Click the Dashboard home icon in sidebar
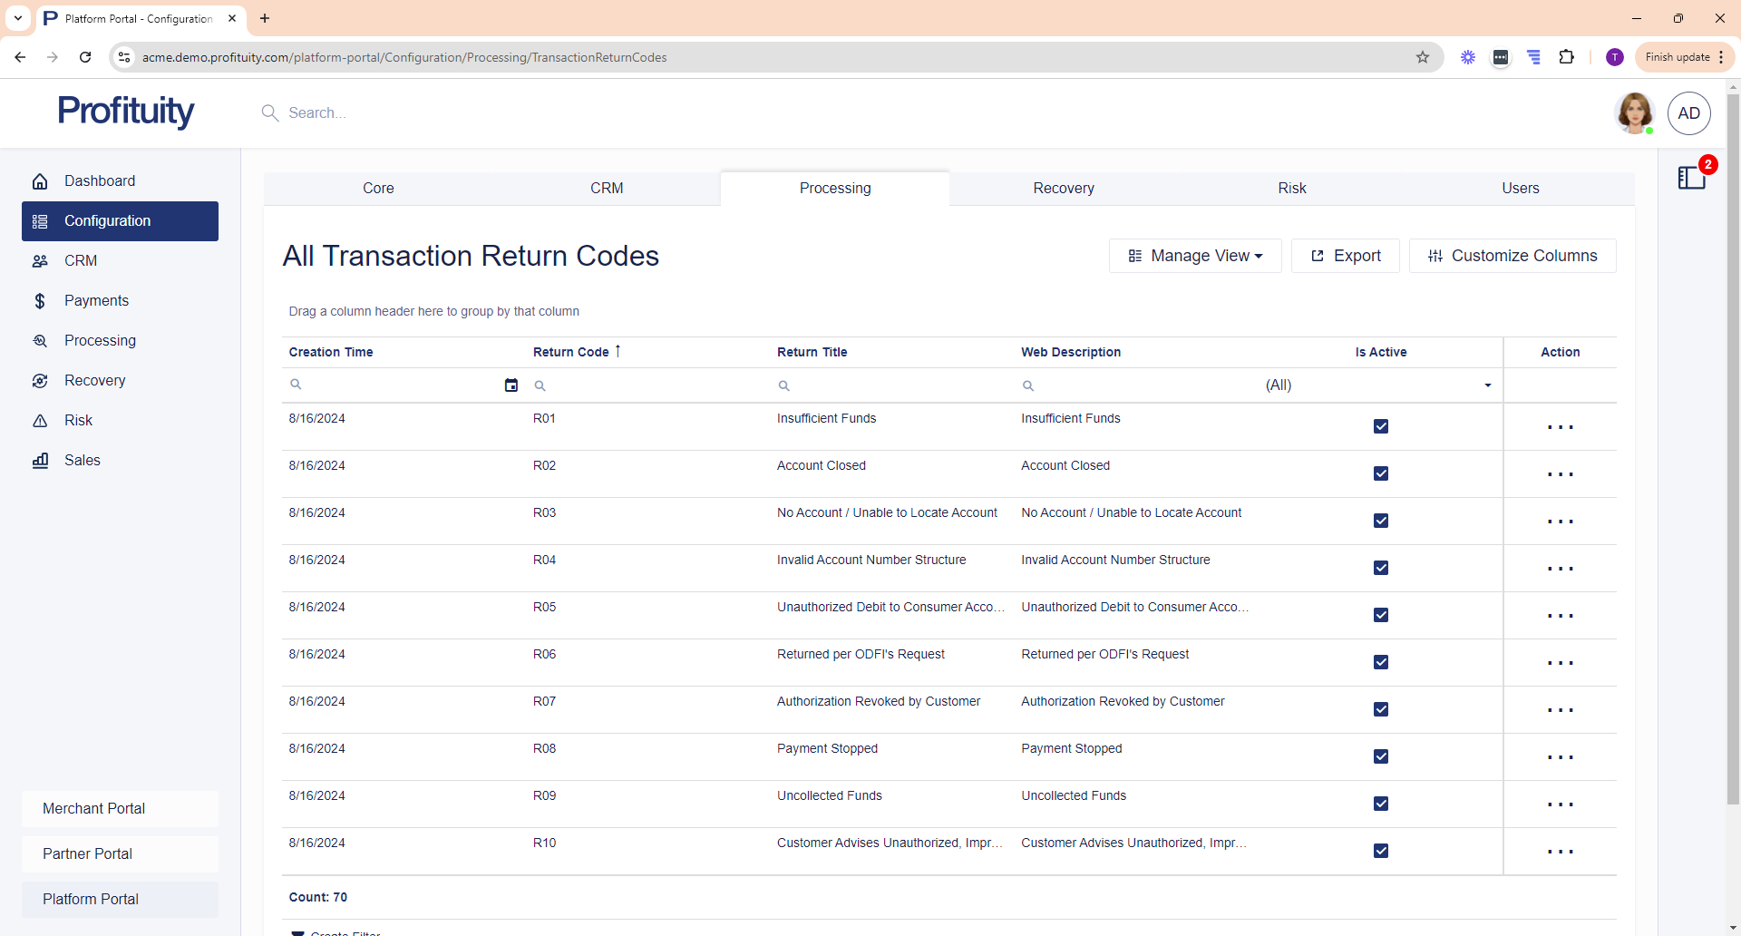 (40, 181)
